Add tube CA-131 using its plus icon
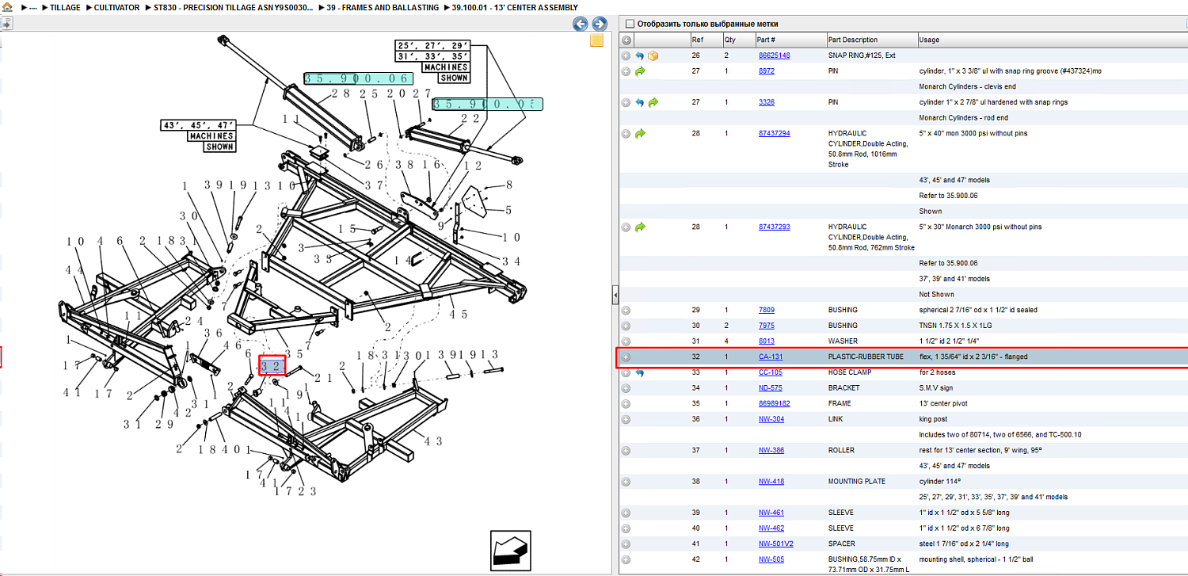 (626, 357)
